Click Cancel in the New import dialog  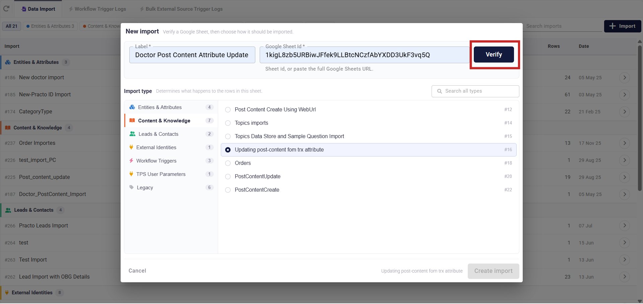(137, 271)
